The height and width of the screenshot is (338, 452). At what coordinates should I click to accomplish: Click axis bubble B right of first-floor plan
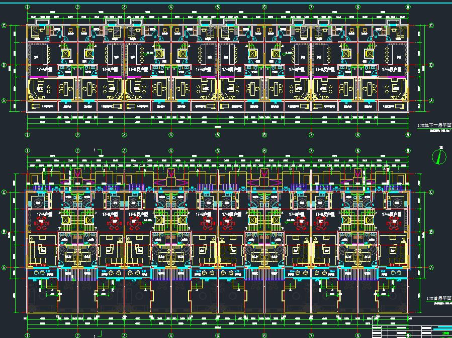click(431, 232)
